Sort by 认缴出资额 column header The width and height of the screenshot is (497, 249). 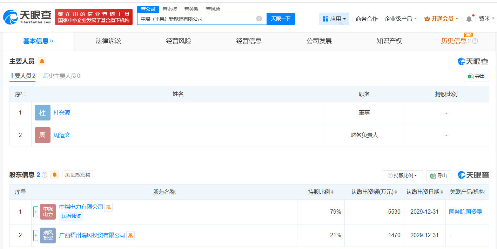pyautogui.click(x=374, y=192)
